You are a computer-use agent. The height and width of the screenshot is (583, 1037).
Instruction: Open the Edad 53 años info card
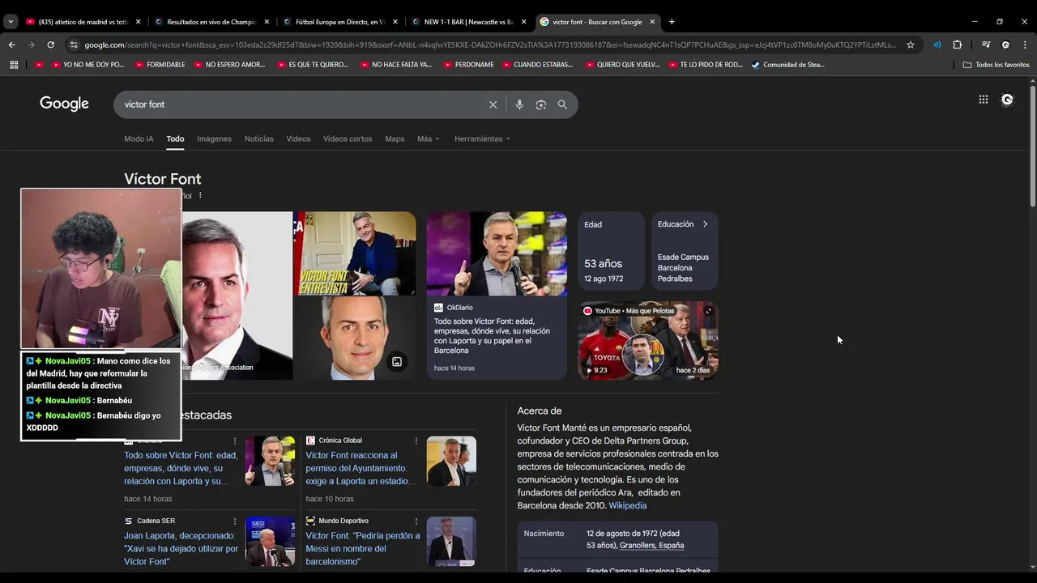click(x=611, y=251)
